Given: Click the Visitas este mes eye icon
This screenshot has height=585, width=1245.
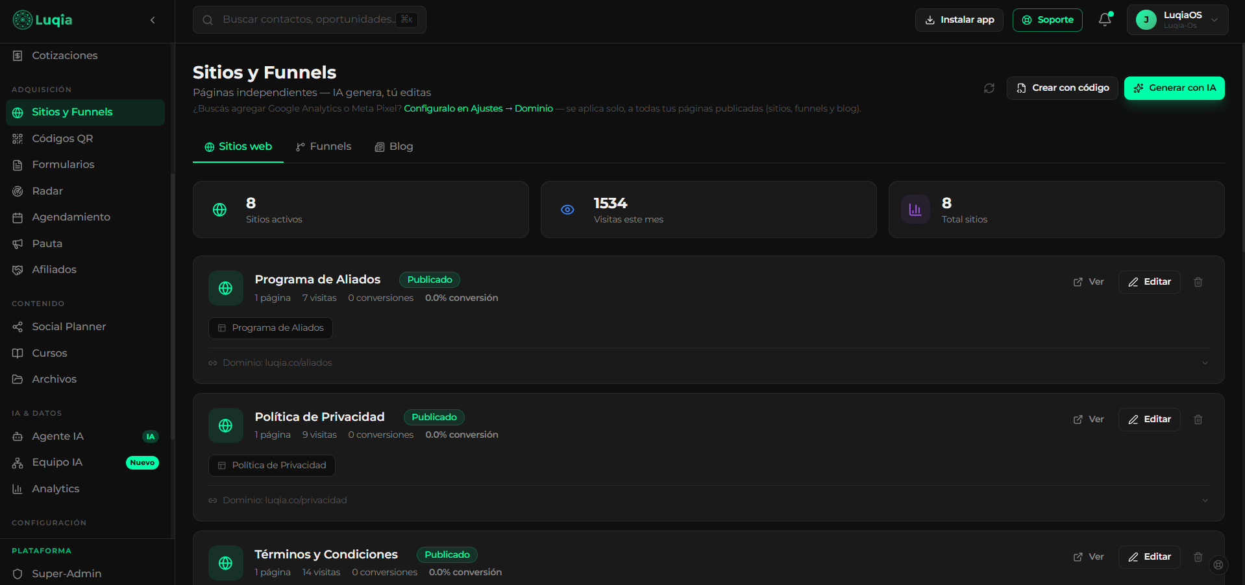Looking at the screenshot, I should 567,209.
